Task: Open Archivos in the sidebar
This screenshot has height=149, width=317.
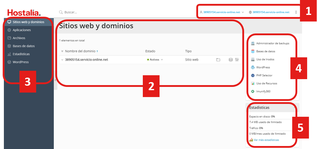Action: [19, 38]
